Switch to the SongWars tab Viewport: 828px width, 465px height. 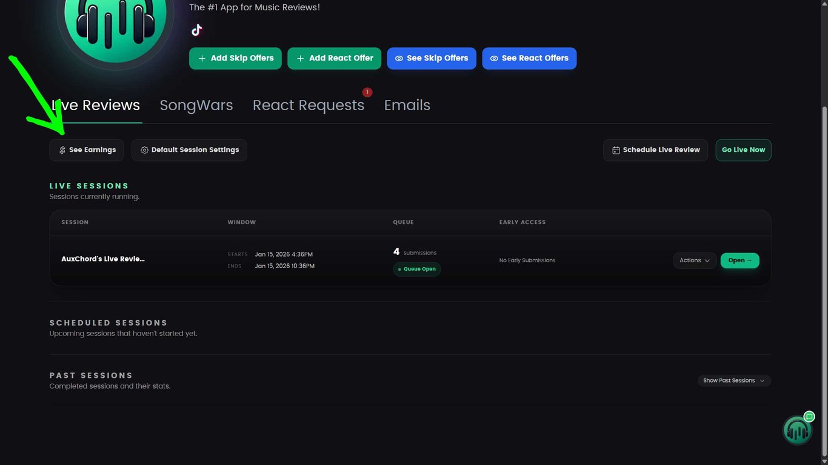click(196, 105)
